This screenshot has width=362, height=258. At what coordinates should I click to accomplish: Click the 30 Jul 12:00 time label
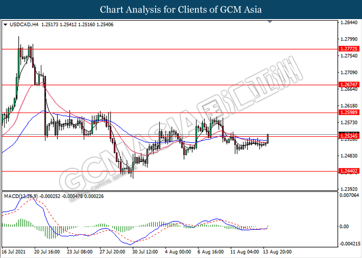click(x=145, y=252)
